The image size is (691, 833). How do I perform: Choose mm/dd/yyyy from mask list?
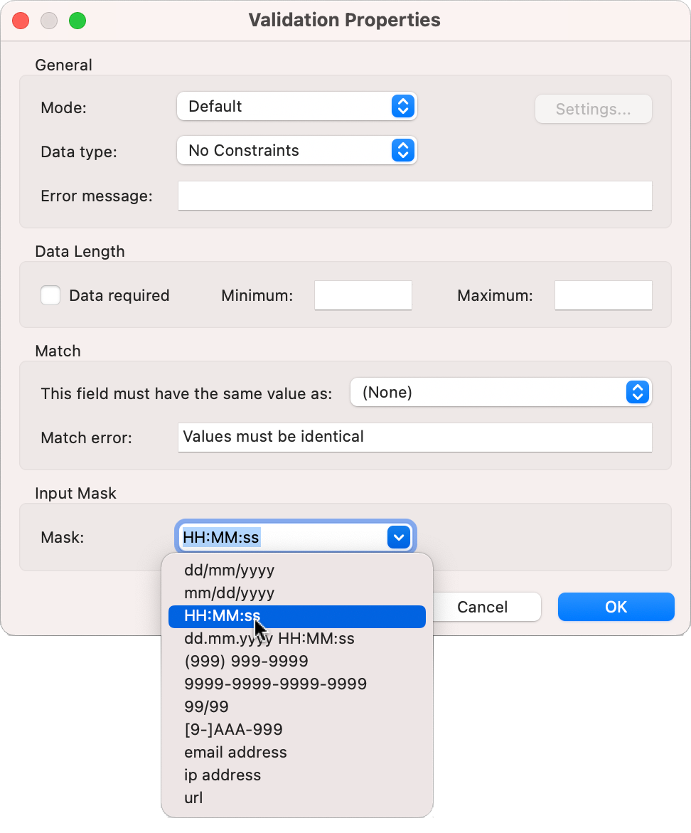[229, 593]
